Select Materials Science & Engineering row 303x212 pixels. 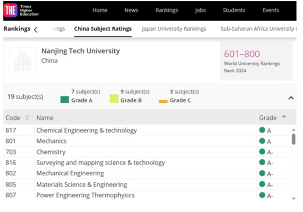click(82, 185)
